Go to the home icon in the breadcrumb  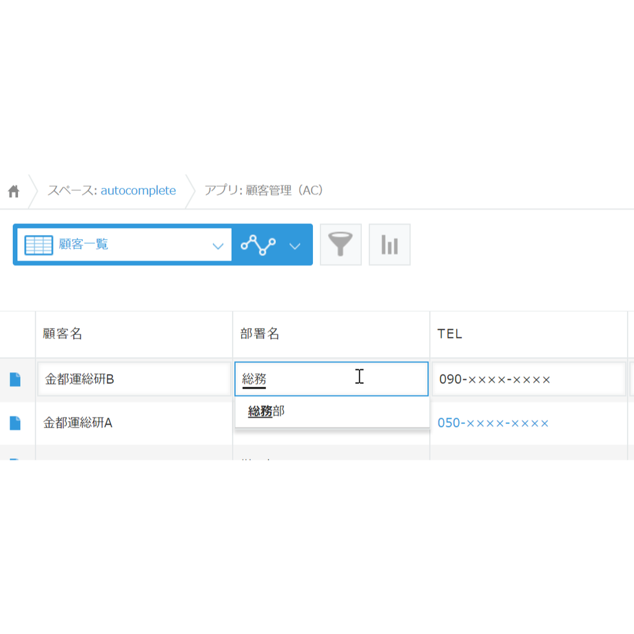pos(14,191)
